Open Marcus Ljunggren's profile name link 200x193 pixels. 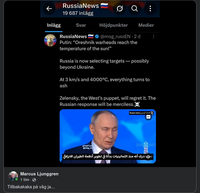point(39,174)
